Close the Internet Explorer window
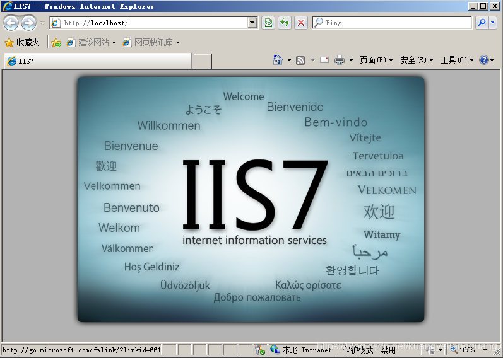This screenshot has height=358, width=503. pyautogui.click(x=494, y=6)
